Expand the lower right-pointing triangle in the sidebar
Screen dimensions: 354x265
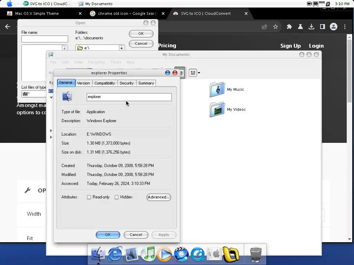51,137
